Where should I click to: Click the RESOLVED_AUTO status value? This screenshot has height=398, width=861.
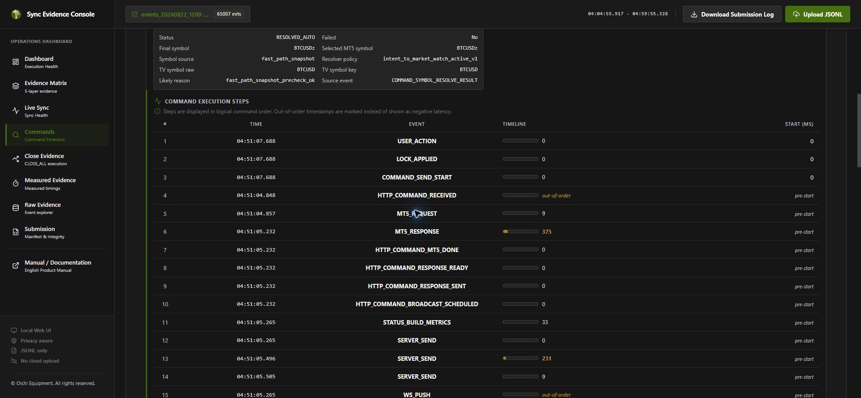coord(295,37)
